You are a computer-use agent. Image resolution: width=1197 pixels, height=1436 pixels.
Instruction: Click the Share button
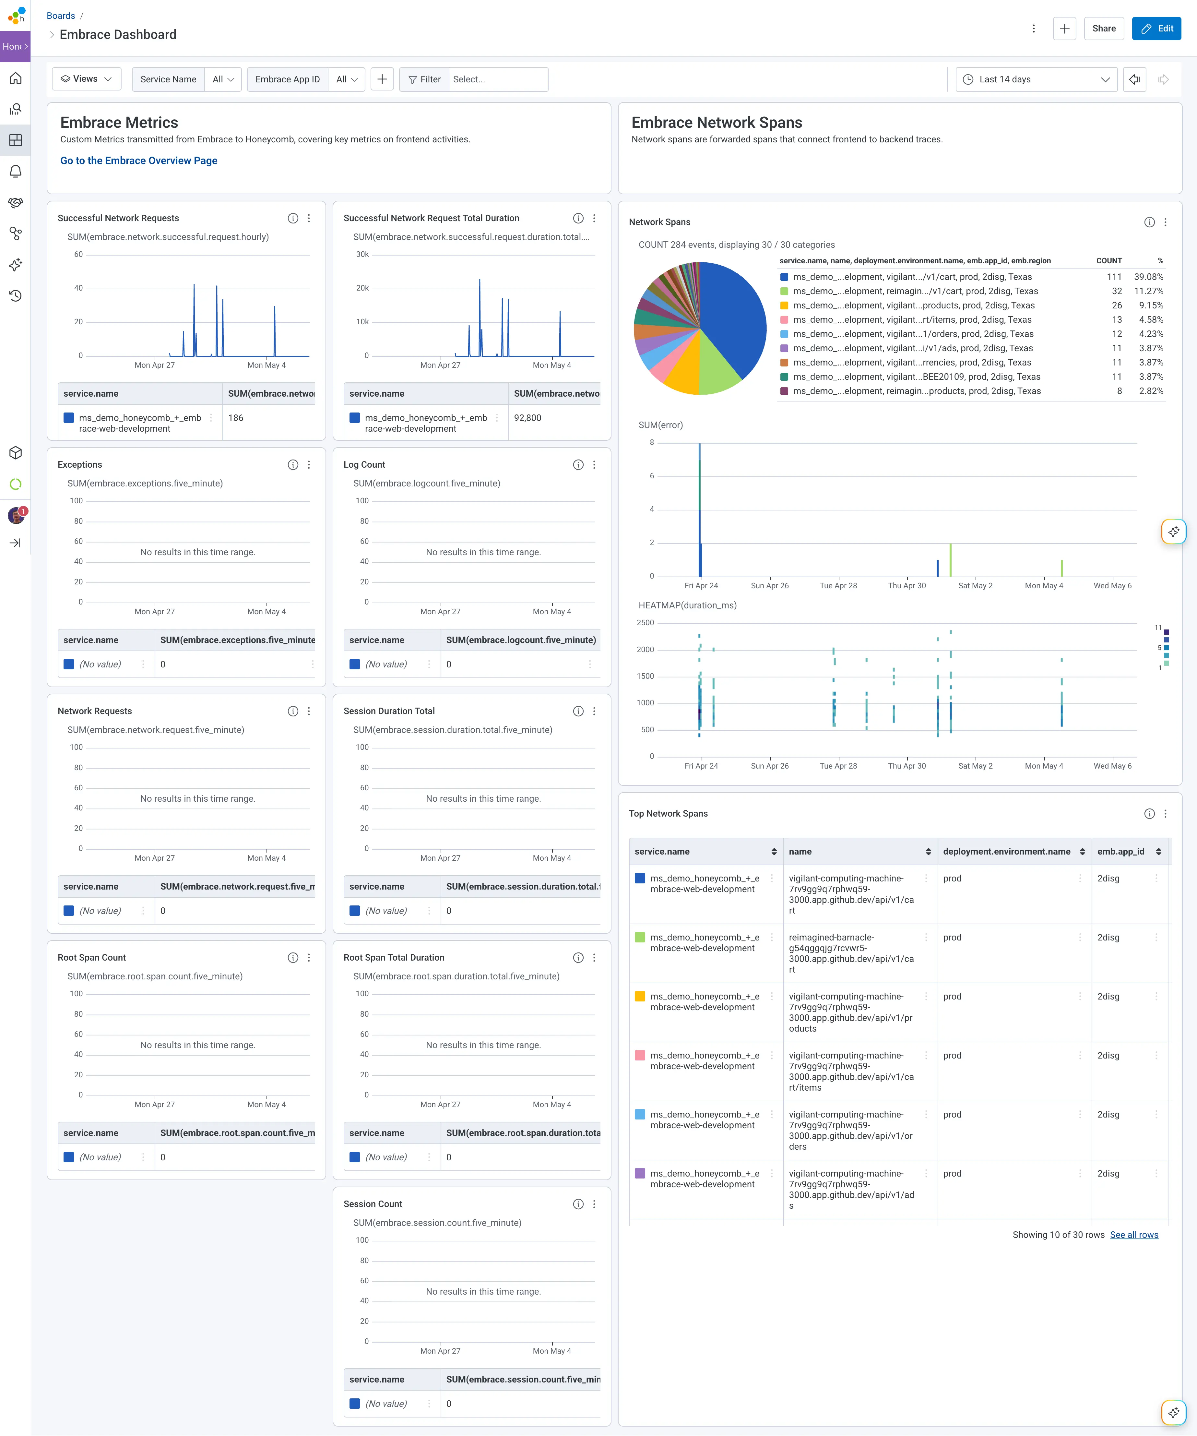tap(1103, 29)
